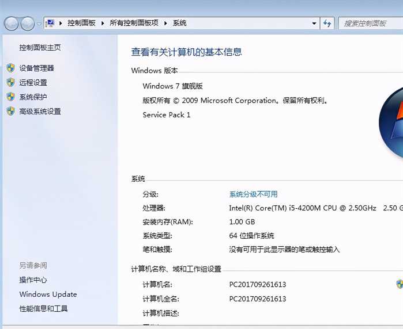
Task: Click the shield icon beside 系统保护
Action: point(10,97)
